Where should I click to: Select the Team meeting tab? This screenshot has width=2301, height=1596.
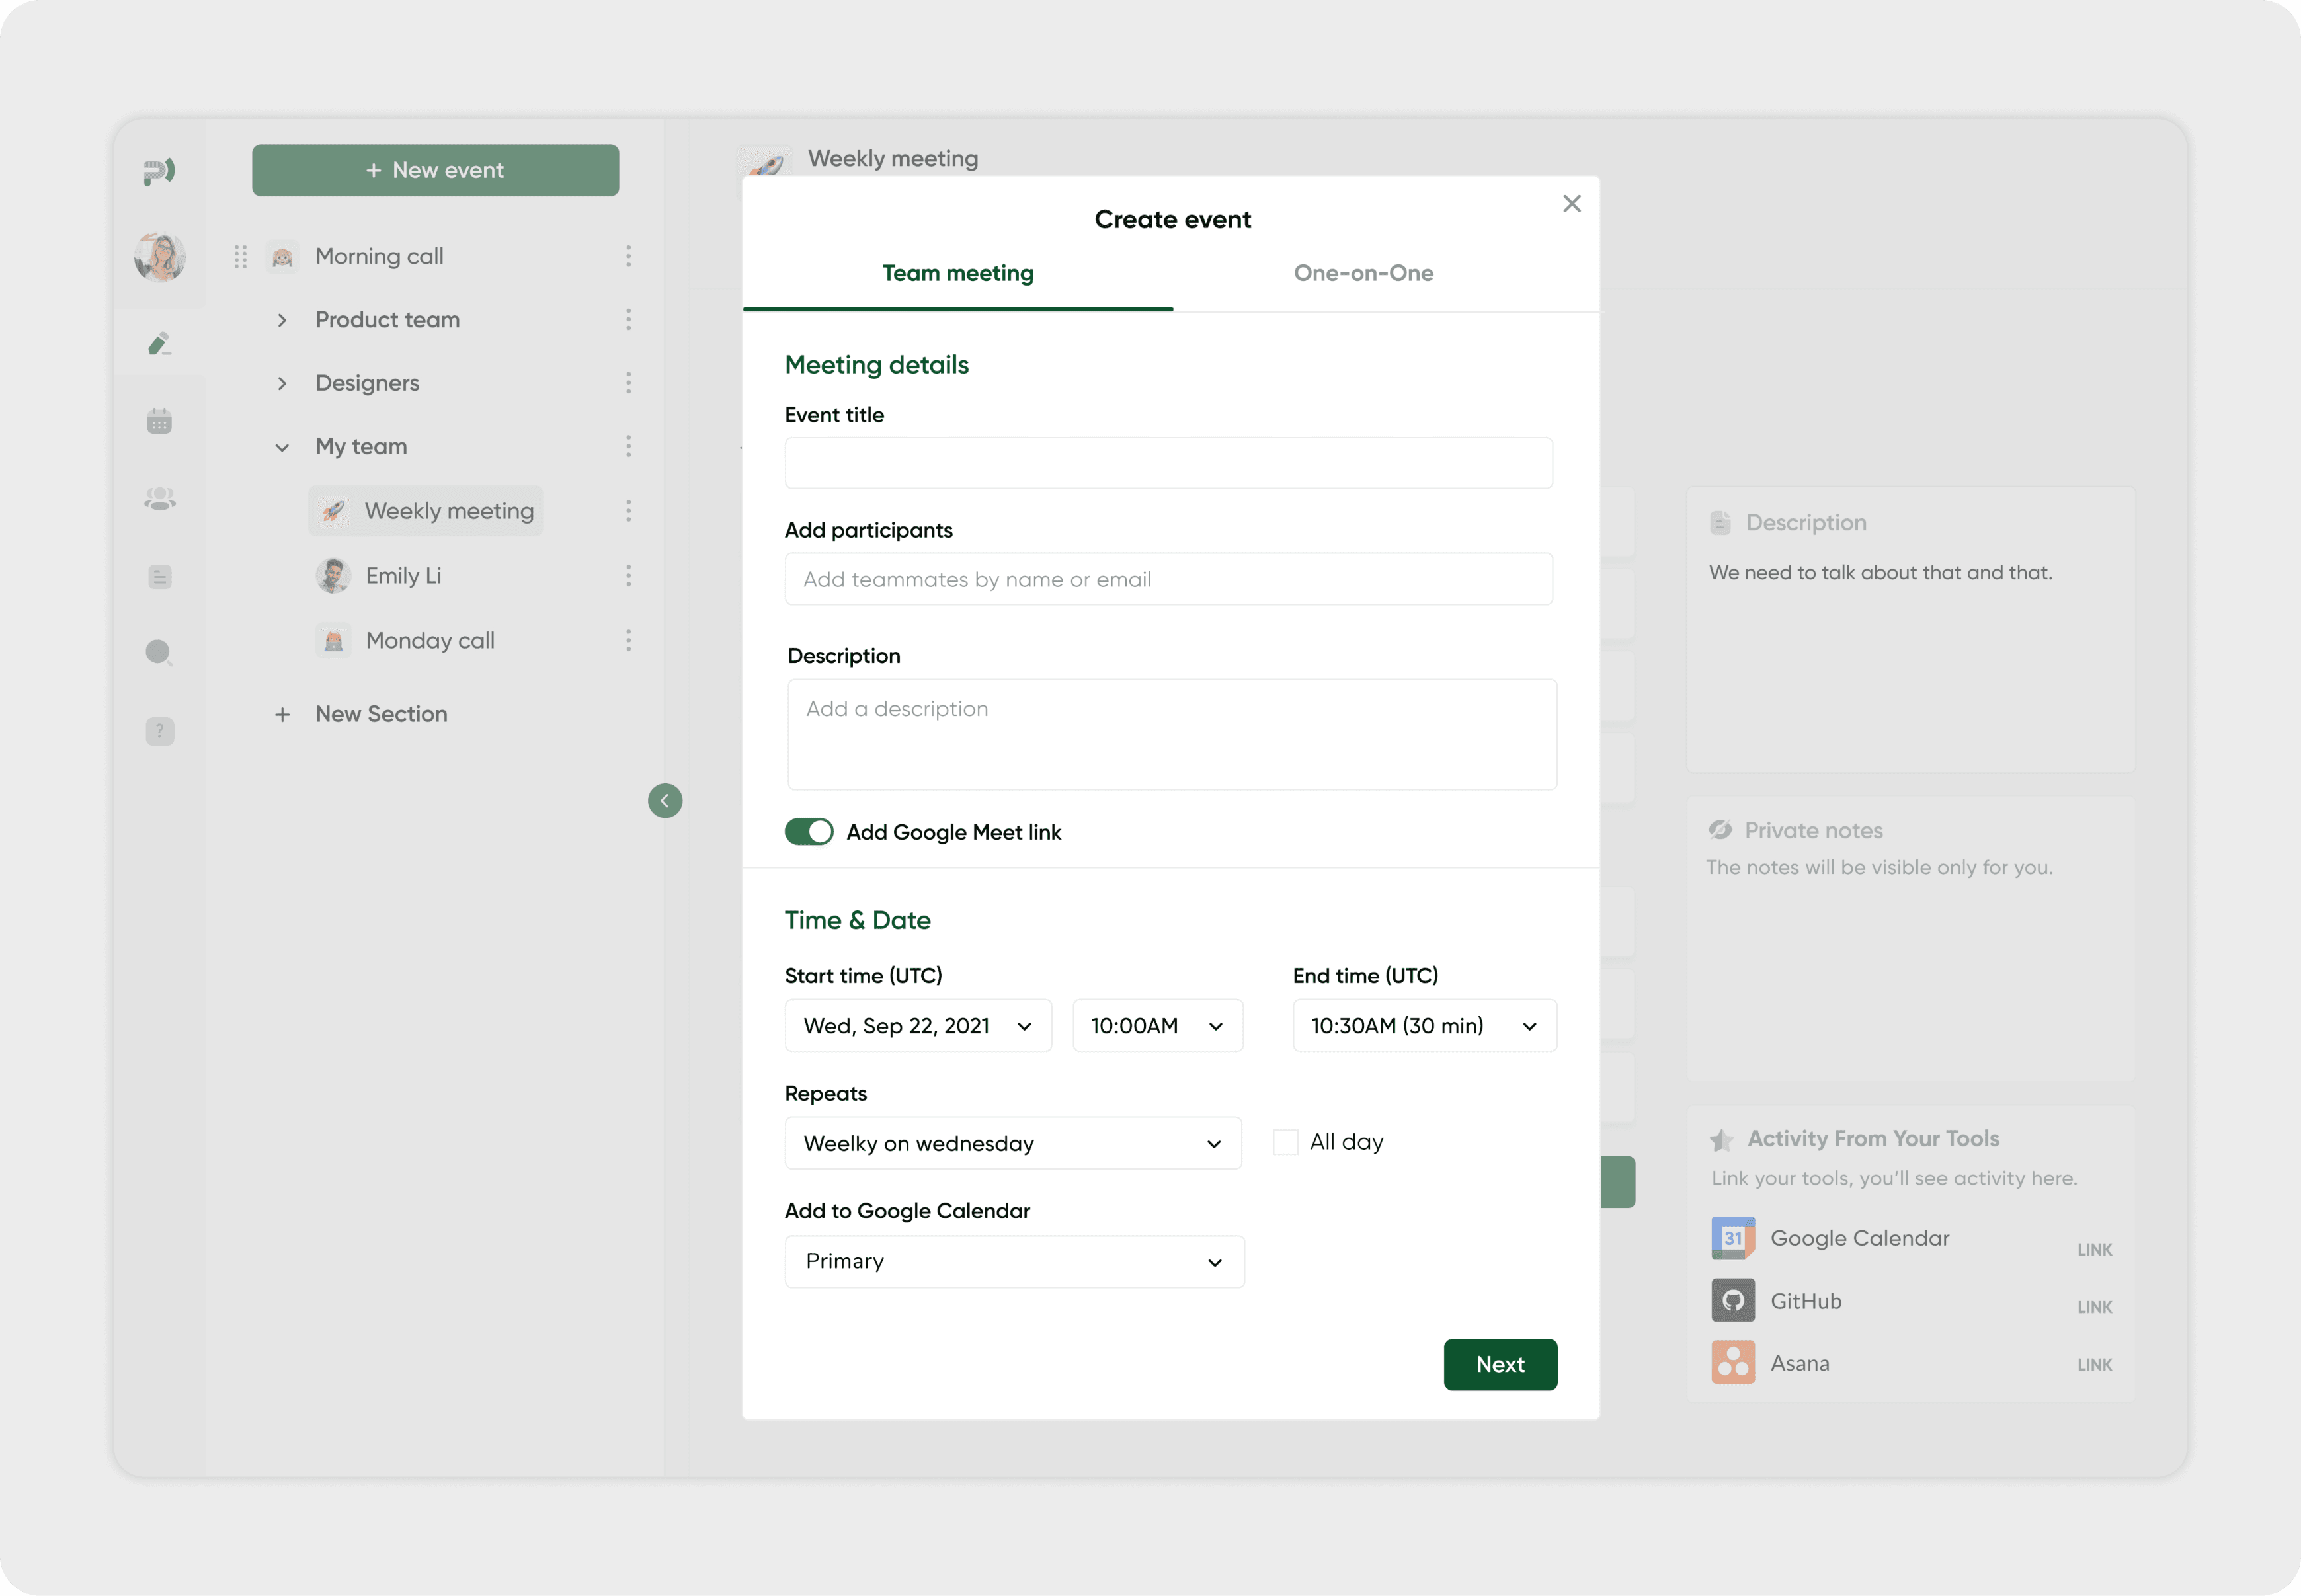957,273
